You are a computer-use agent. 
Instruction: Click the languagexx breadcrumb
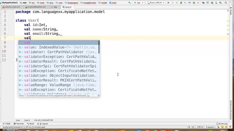72,3
